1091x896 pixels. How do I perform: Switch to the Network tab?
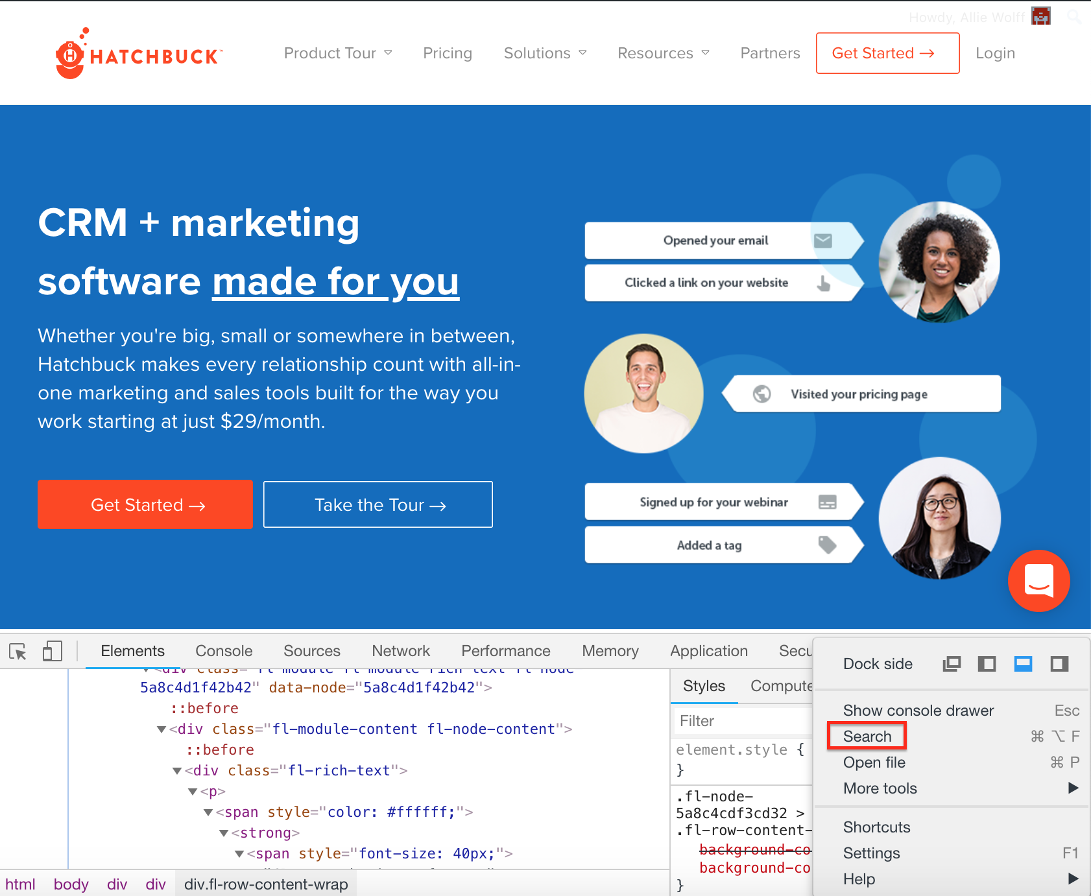click(401, 651)
